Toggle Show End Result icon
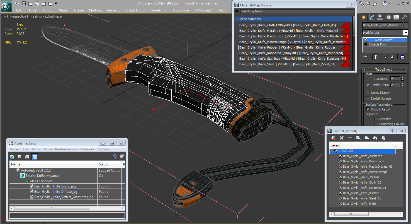 [376, 57]
